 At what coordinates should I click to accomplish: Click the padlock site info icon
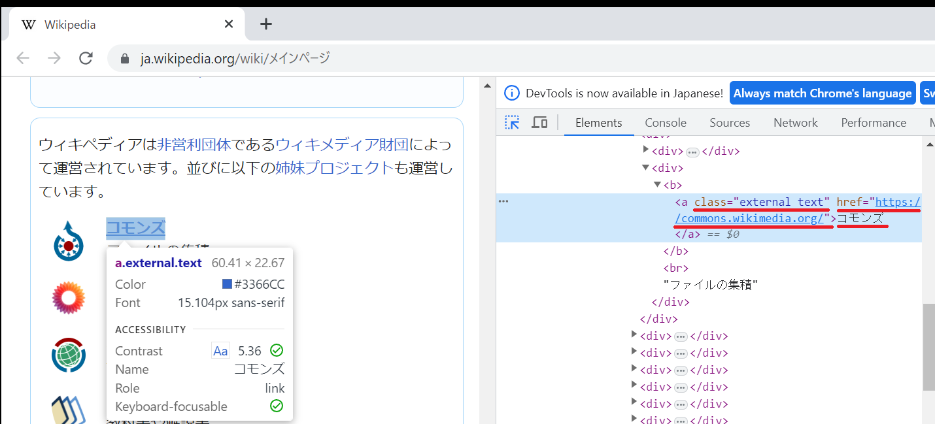pyautogui.click(x=126, y=59)
